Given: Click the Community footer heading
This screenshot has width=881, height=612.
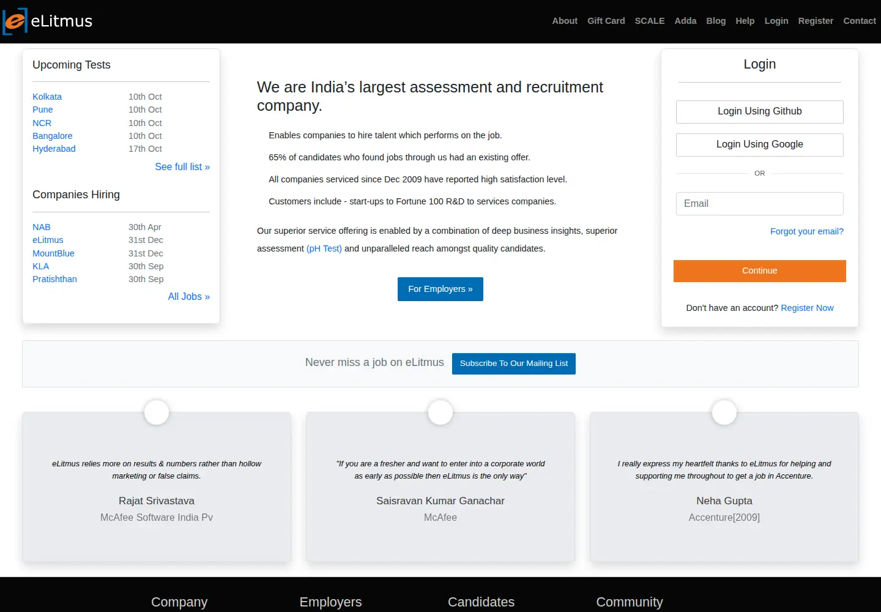Looking at the screenshot, I should click(630, 602).
